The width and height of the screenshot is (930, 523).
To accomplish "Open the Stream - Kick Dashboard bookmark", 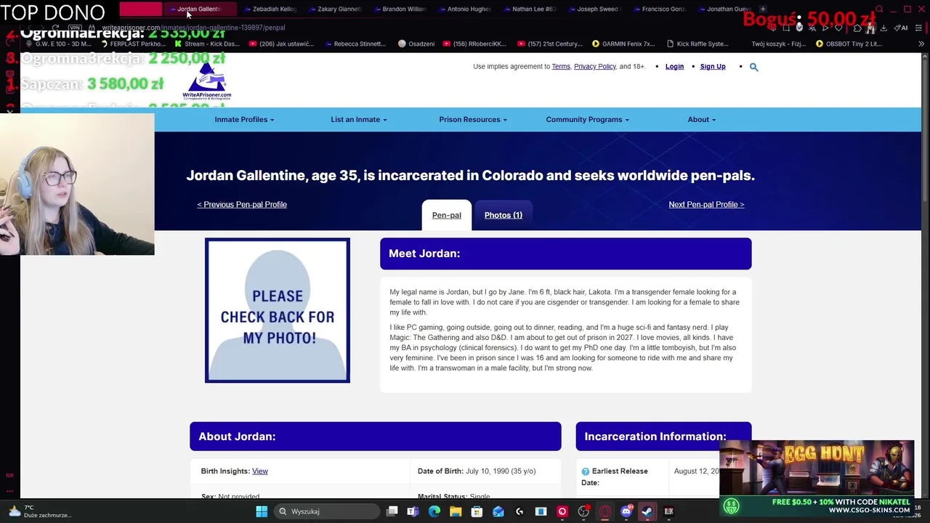I will click(x=207, y=44).
